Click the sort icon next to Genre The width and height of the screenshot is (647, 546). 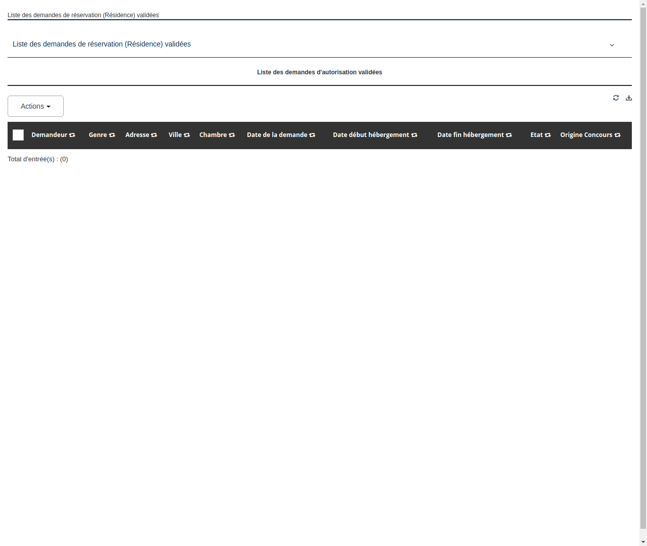click(111, 135)
